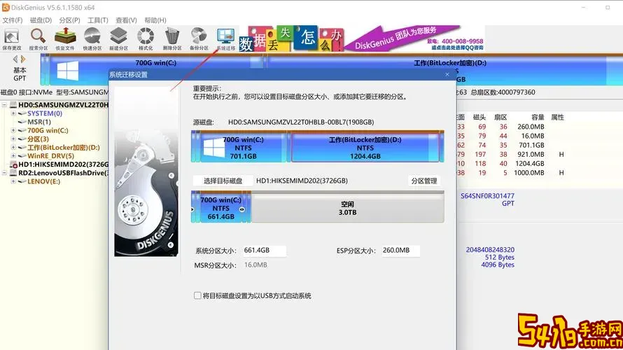Expand the 分区(3) tree node
623x350 pixels.
click(x=13, y=139)
